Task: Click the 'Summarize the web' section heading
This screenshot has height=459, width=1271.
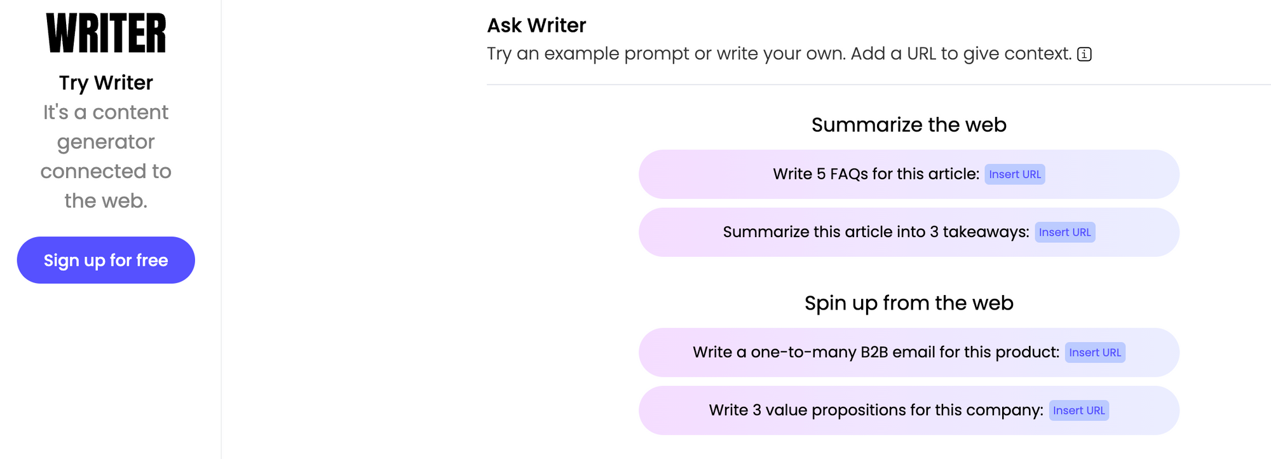Action: click(x=909, y=125)
